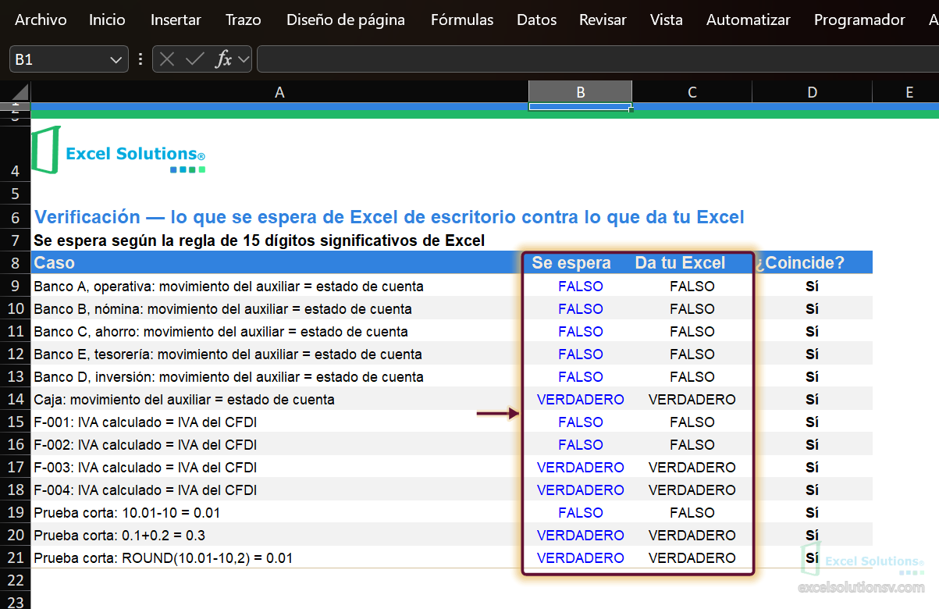Select row 21 header
Screen dimensions: 939x609
pyautogui.click(x=16, y=557)
